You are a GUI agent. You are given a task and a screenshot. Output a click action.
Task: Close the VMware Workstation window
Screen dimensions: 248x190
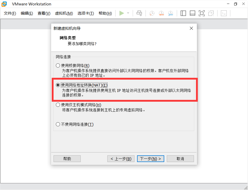point(243,4)
